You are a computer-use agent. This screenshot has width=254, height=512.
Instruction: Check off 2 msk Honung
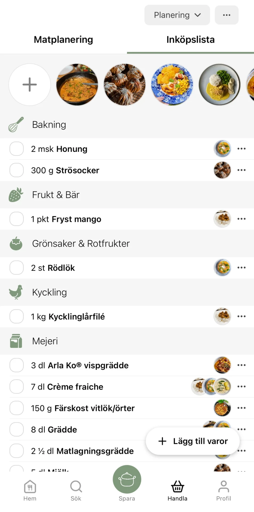(16, 149)
